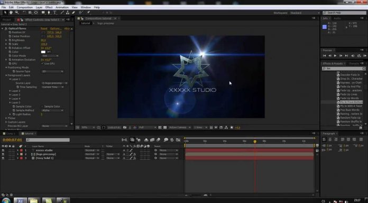
Task: Open the Source Type dropdown
Action: pyautogui.click(x=52, y=71)
